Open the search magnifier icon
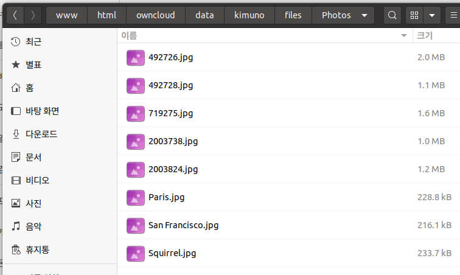This screenshot has width=460, height=275. pos(392,15)
